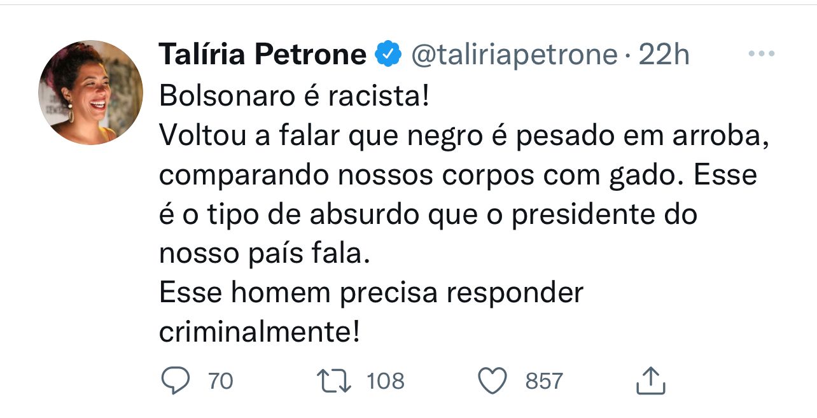Open the @taliriapetrone handle link
This screenshot has height=418, width=817.
point(514,56)
